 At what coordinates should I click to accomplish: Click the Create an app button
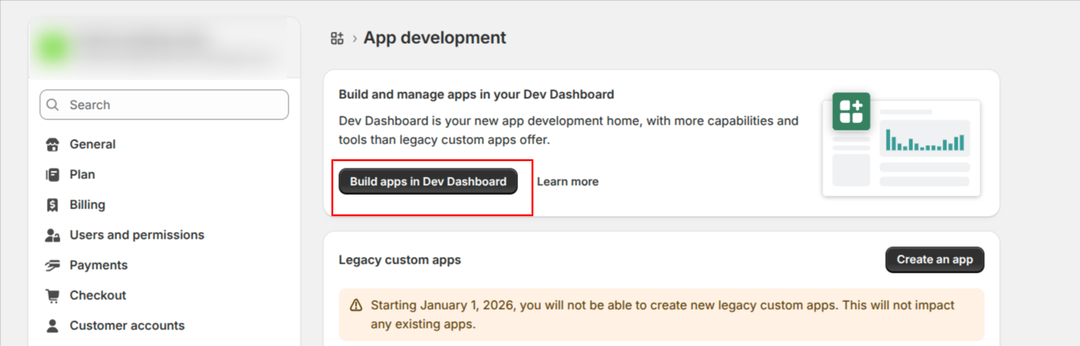coord(934,259)
